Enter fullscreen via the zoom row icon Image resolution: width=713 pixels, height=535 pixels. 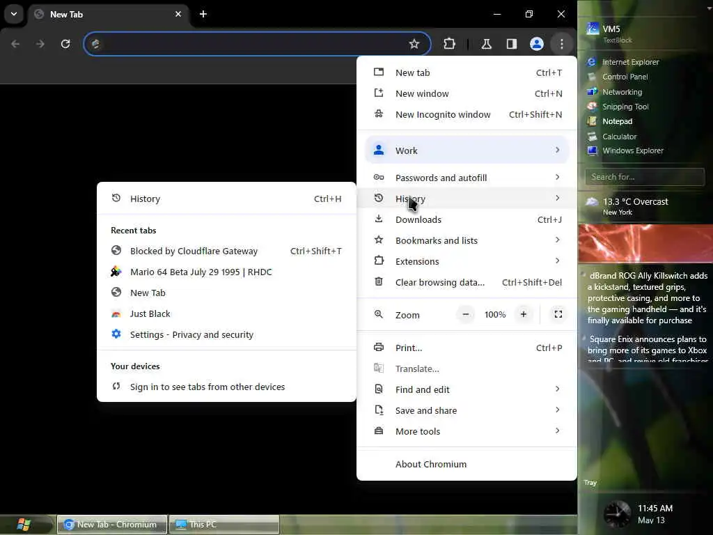click(x=558, y=314)
